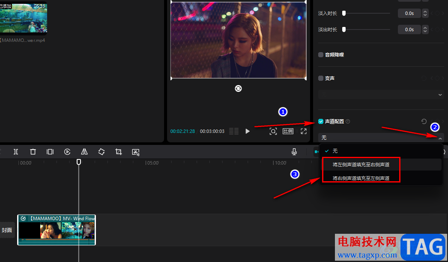Click the delete trash icon
Image resolution: width=448 pixels, height=262 pixels.
coord(33,152)
